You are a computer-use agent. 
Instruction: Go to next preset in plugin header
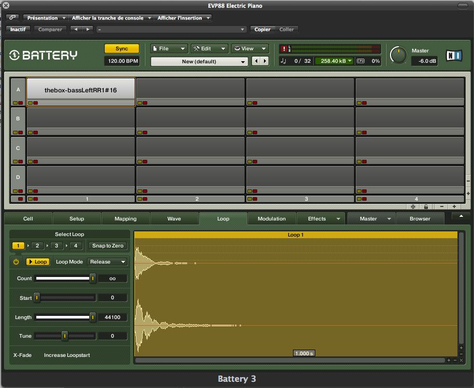tap(88, 30)
